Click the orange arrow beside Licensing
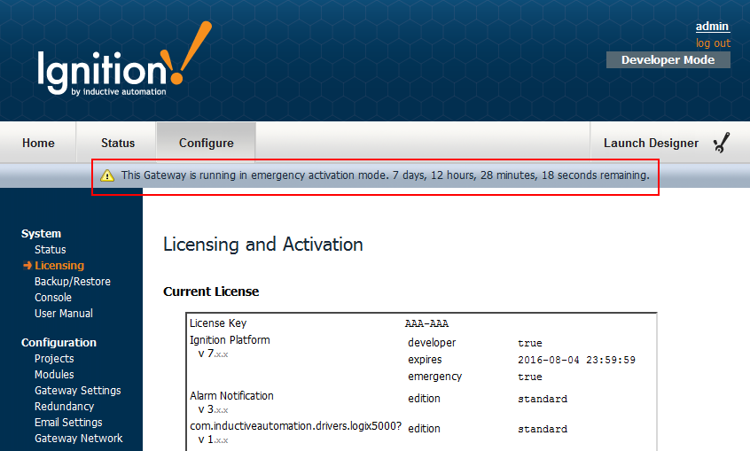 (x=27, y=266)
